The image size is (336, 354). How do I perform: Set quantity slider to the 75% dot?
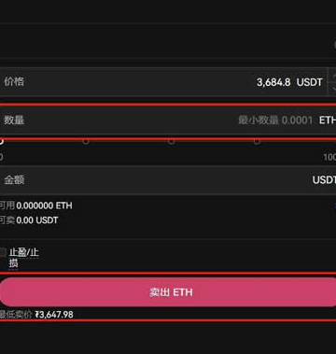pyautogui.click(x=257, y=142)
